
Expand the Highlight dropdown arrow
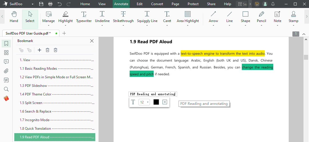(66, 25)
